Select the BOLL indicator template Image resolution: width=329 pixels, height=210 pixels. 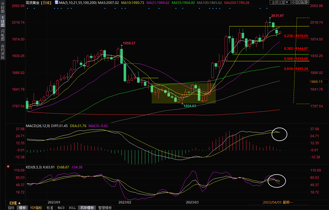pyautogui.click(x=72, y=208)
